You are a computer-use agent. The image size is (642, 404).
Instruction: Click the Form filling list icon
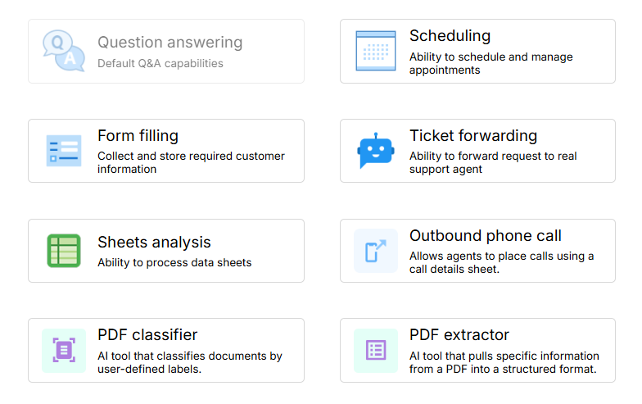point(64,151)
